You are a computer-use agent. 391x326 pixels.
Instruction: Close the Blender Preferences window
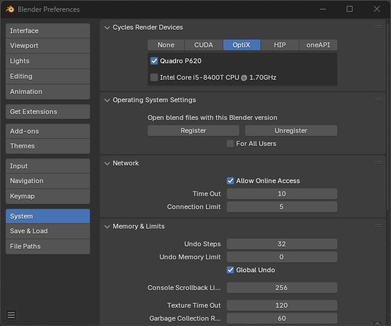tap(377, 9)
